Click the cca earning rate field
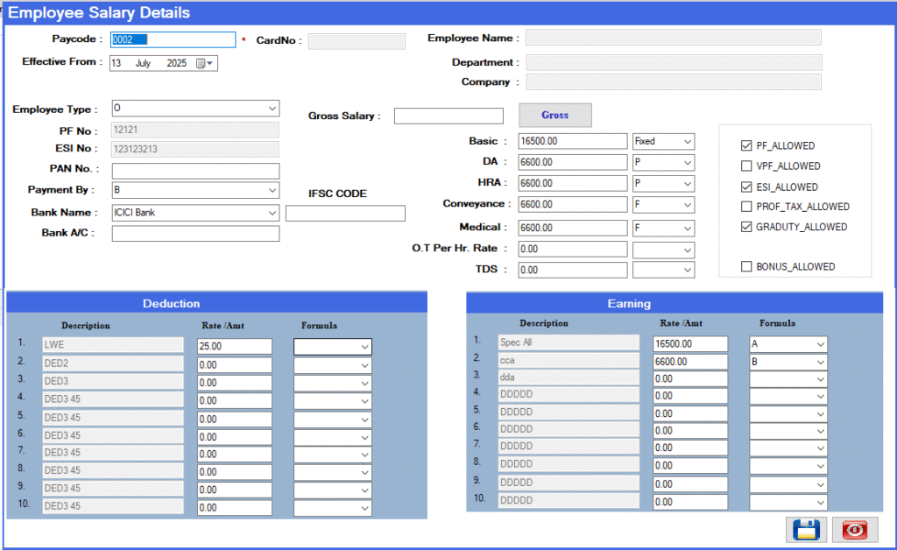The width and height of the screenshot is (897, 550). tap(690, 362)
